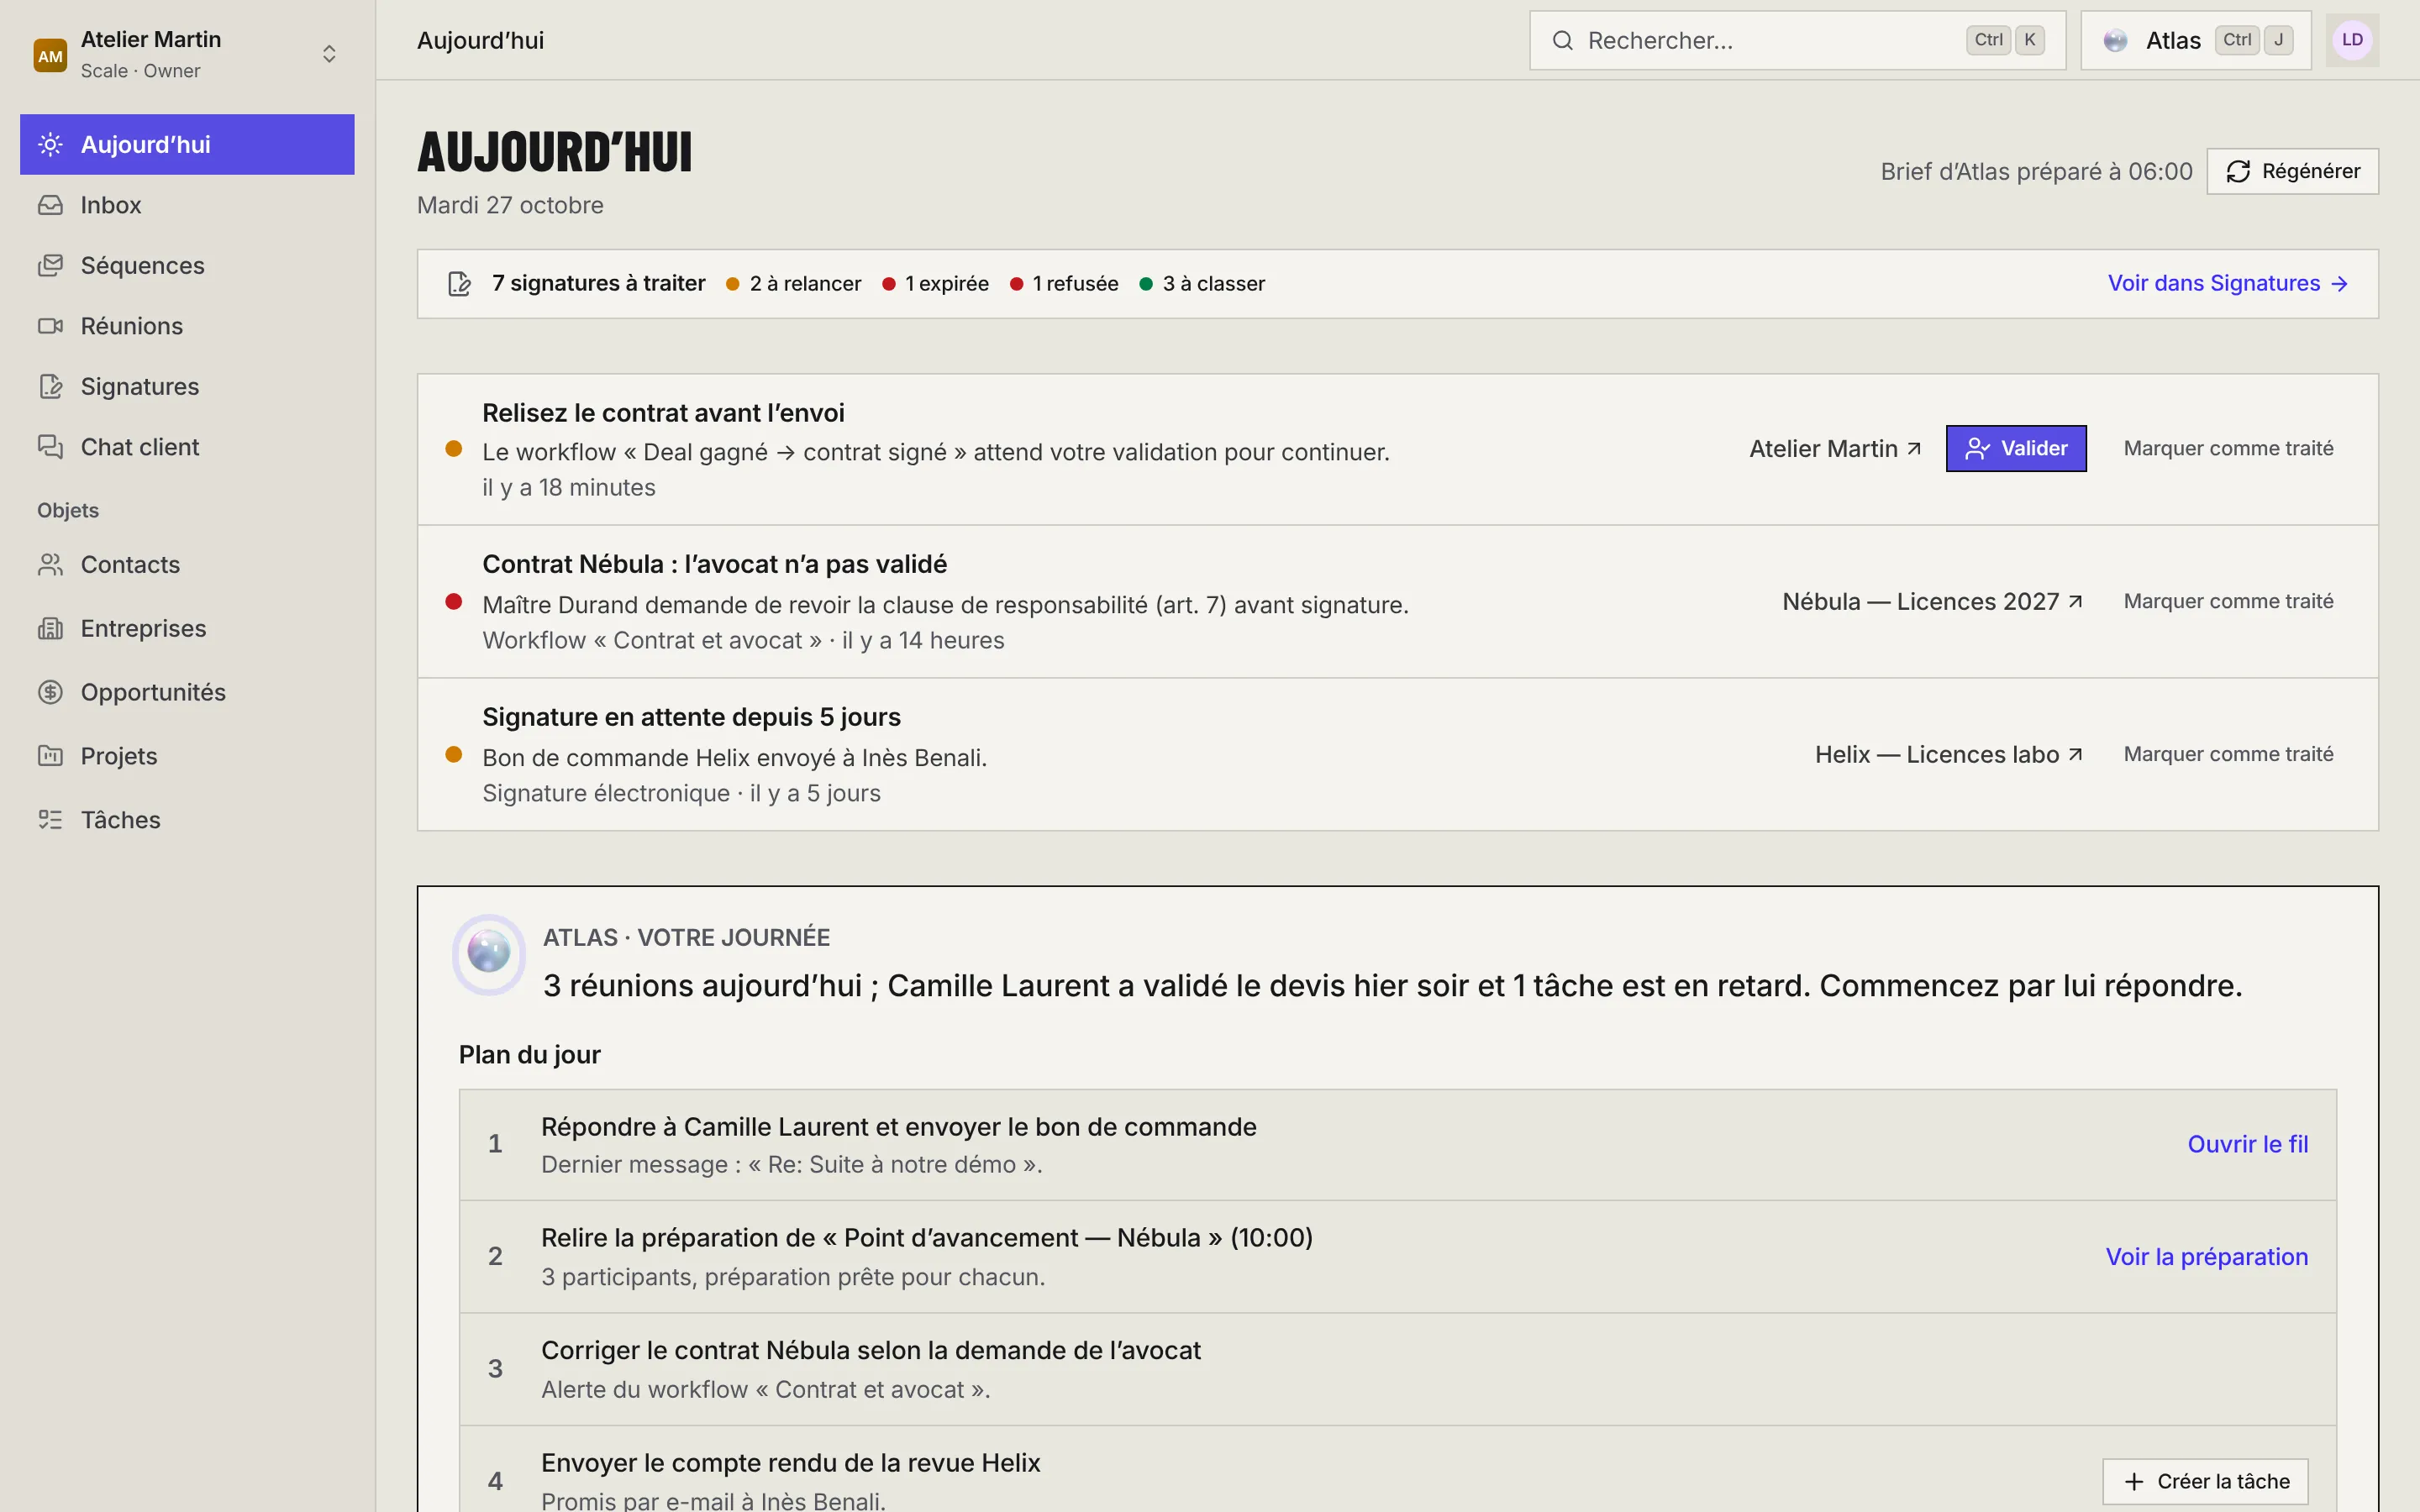This screenshot has height=1512, width=2420.
Task: Select Tâches in the sidebar
Action: 187,820
